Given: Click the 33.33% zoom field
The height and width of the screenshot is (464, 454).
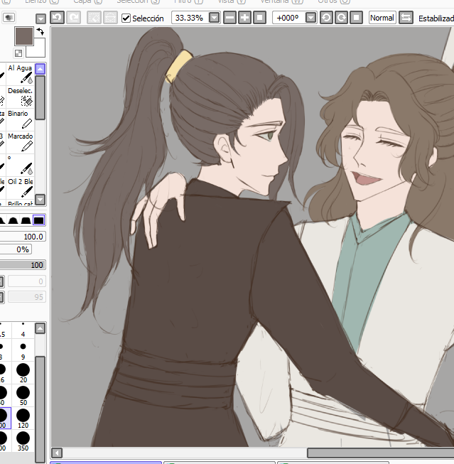Looking at the screenshot, I should (190, 18).
